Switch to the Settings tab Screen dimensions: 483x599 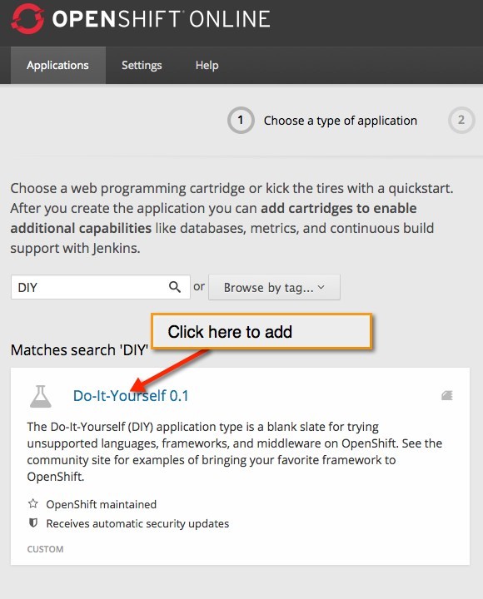pos(142,66)
